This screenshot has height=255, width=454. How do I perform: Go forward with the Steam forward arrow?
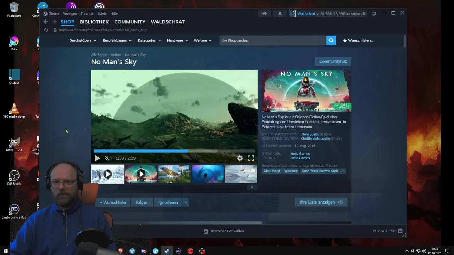point(54,22)
